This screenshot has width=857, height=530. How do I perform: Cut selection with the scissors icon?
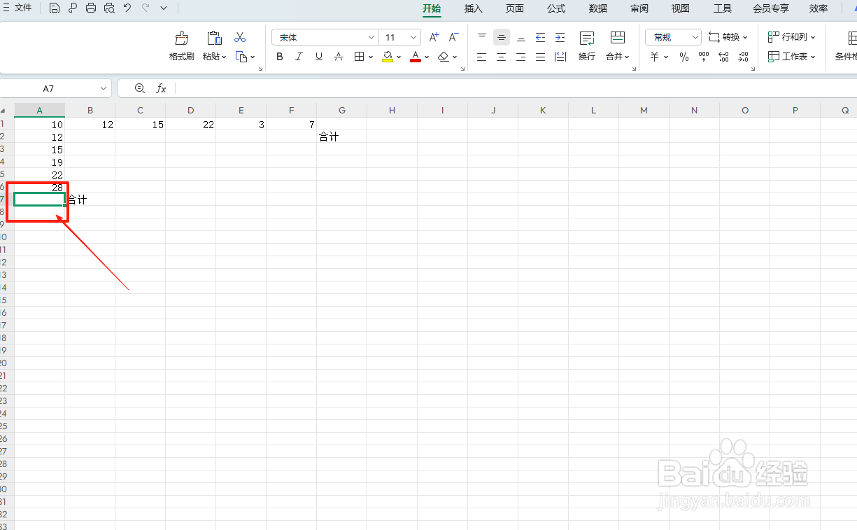240,37
